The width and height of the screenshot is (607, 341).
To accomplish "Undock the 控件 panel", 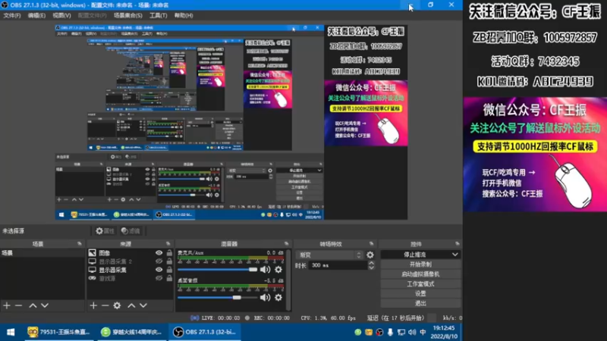I will coord(458,243).
